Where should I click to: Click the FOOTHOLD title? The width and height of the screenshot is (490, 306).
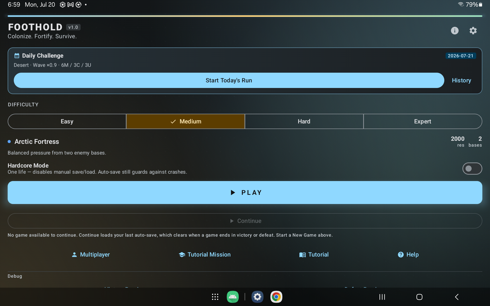pos(35,27)
